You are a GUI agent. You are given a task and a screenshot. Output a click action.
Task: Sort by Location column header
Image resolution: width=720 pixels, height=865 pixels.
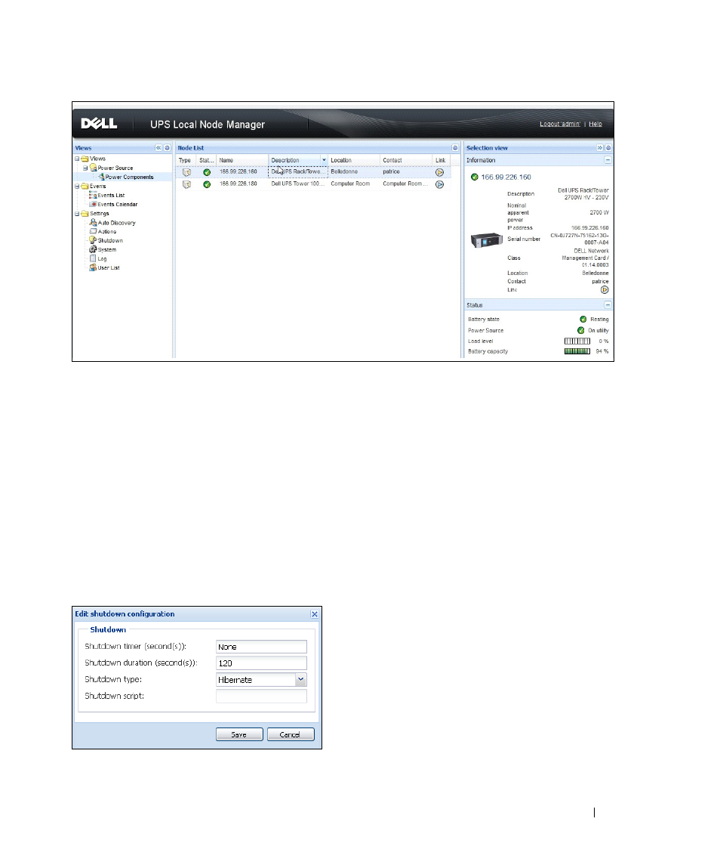tap(354, 160)
